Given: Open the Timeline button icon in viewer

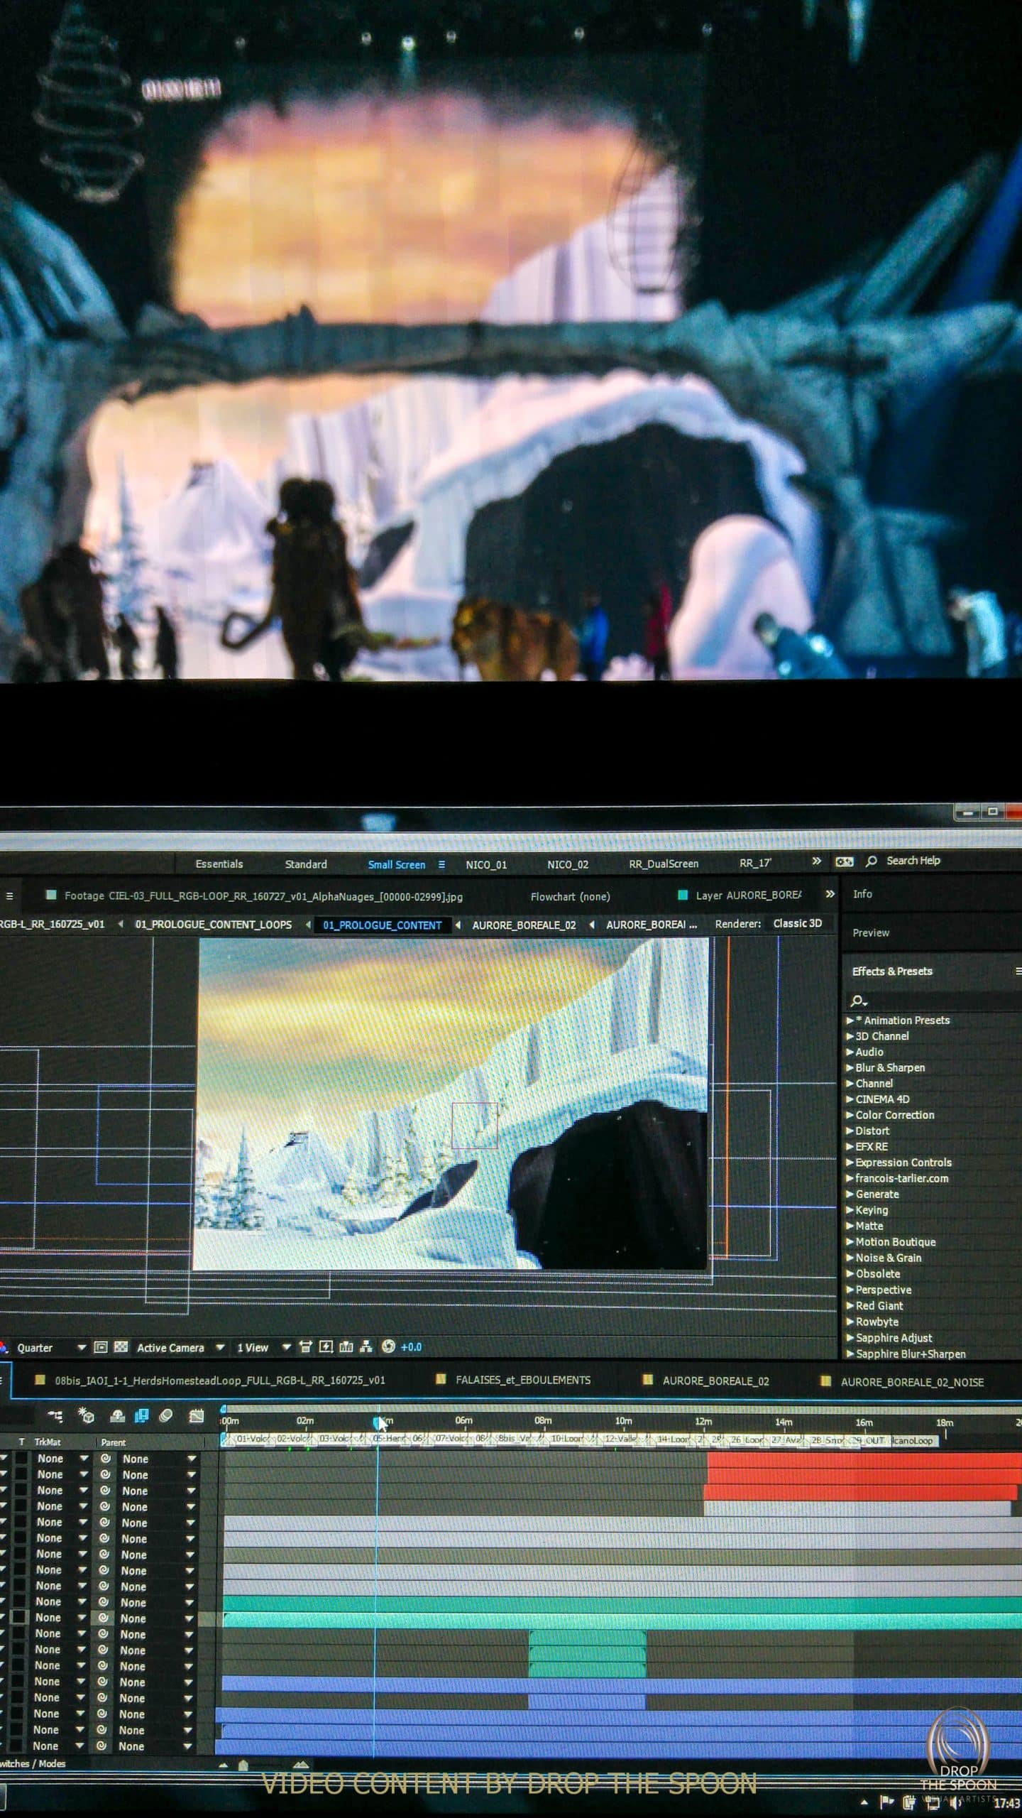Looking at the screenshot, I should click(x=346, y=1346).
